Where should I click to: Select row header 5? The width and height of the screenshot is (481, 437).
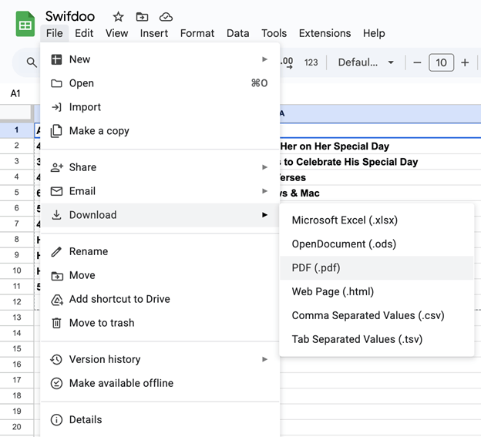pos(16,193)
